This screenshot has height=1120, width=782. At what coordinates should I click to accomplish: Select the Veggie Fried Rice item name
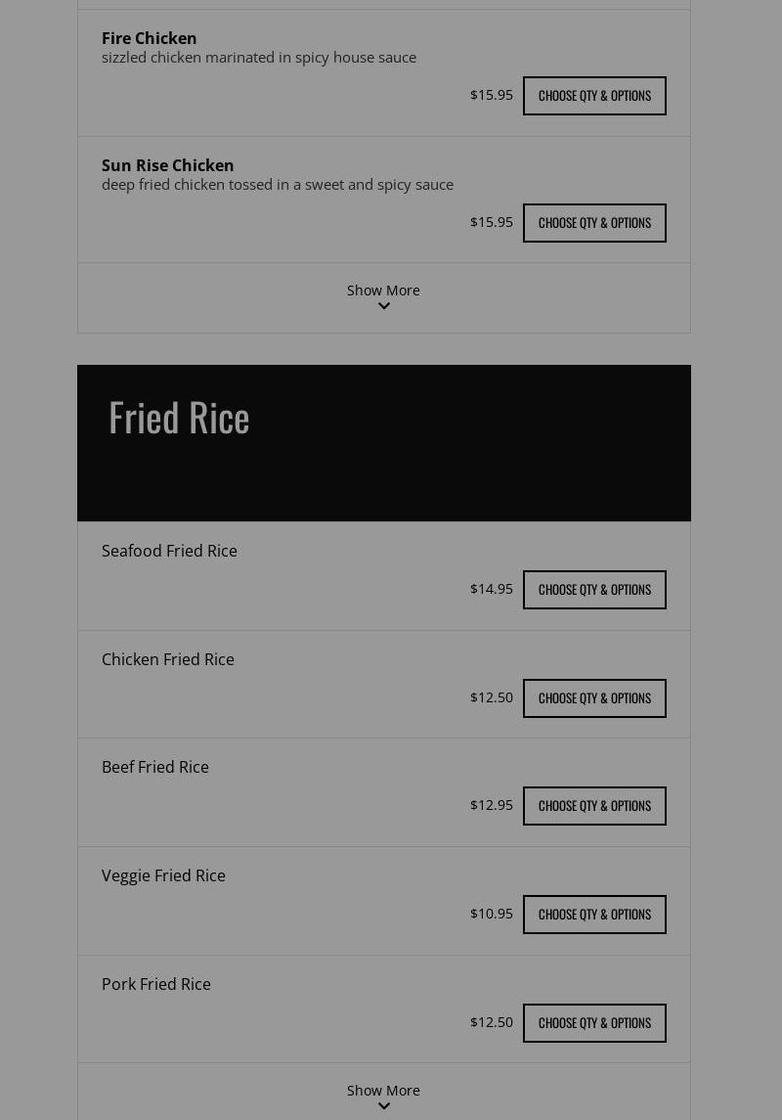[163, 875]
